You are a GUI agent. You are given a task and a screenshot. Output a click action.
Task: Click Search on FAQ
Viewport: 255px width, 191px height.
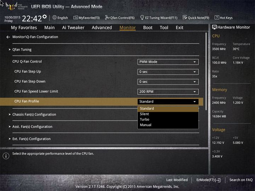click(241, 180)
